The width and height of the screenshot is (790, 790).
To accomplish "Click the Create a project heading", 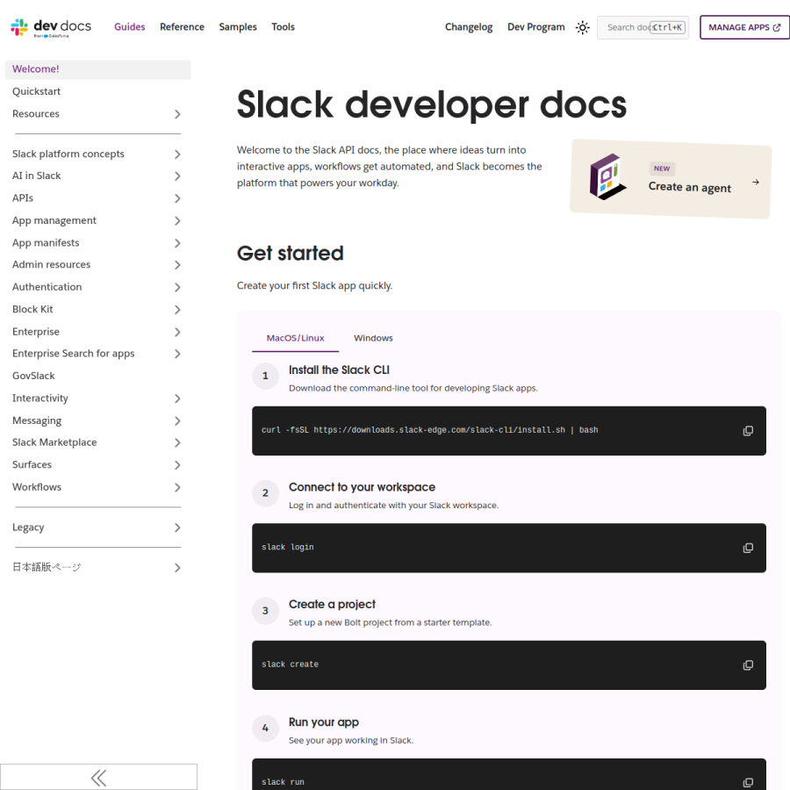I will pyautogui.click(x=332, y=605).
